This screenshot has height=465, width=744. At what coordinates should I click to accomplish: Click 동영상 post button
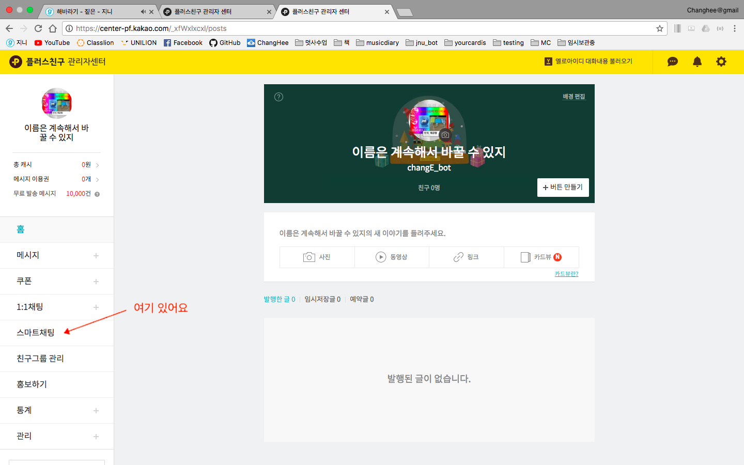click(392, 257)
